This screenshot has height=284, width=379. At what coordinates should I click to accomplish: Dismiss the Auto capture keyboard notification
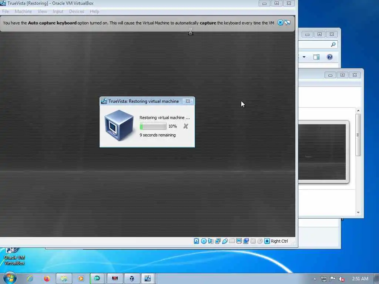tap(280, 23)
